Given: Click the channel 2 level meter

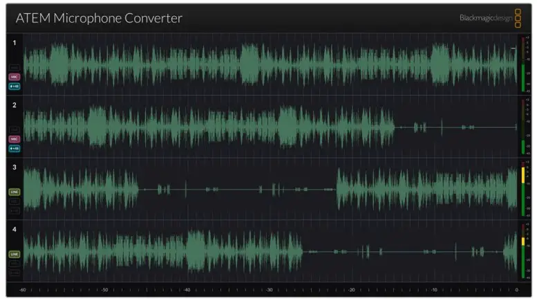Looking at the screenshot, I should [x=523, y=127].
